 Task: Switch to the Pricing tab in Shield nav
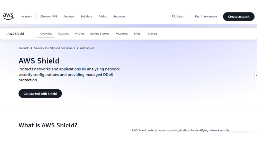79,34
